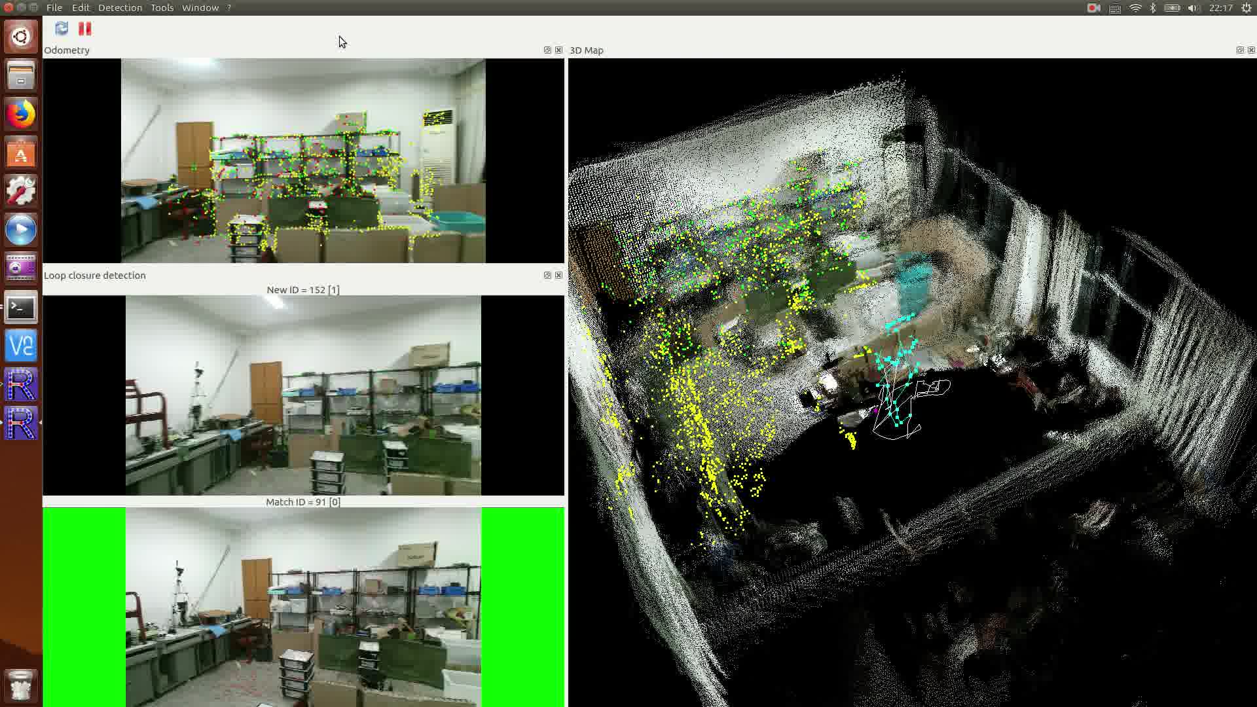Open the terminal icon in the dock
This screenshot has width=1257, height=707.
pos(20,308)
